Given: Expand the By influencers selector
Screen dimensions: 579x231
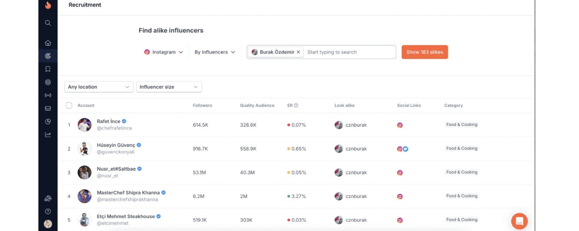Looking at the screenshot, I should pyautogui.click(x=214, y=52).
